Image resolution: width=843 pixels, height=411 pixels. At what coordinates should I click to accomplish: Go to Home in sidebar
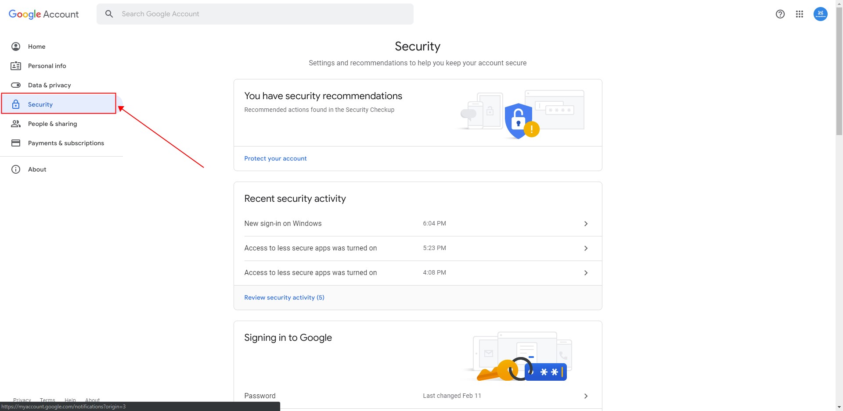click(x=37, y=46)
